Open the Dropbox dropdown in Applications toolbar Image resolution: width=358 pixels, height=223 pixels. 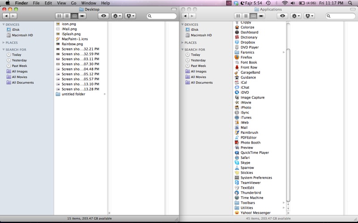(x=309, y=16)
